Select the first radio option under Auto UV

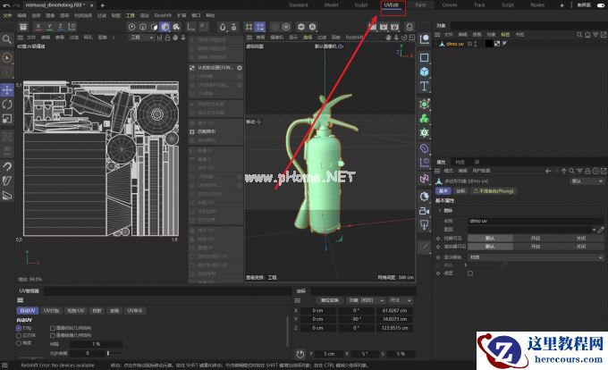20,328
